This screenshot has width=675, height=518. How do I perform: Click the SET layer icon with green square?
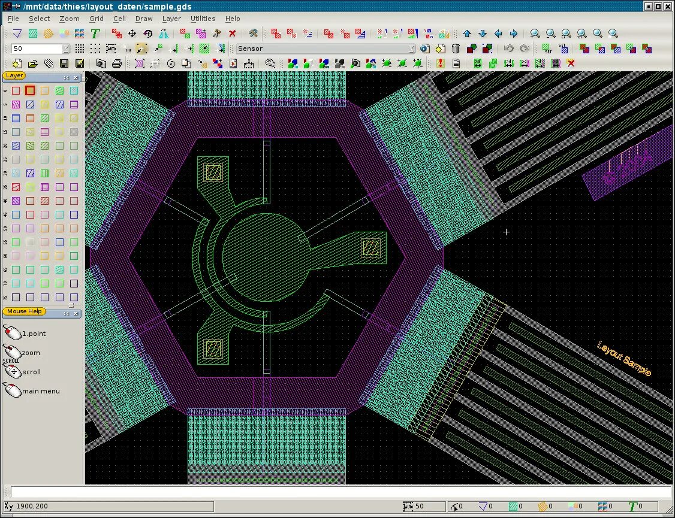point(547,49)
